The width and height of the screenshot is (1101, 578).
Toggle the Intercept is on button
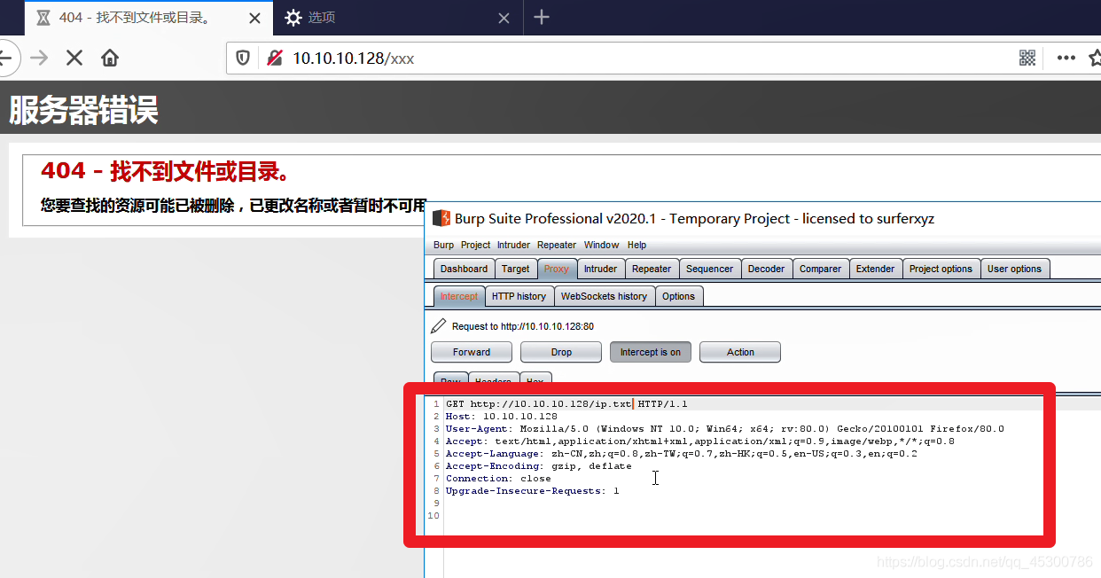click(x=650, y=352)
